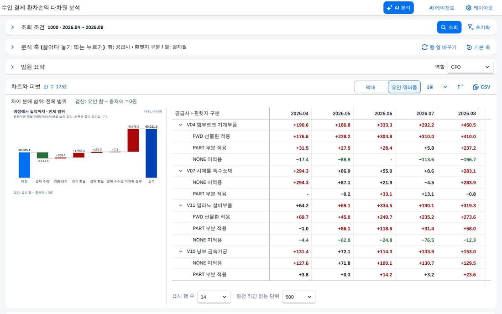Click 행·열 바꾸기 swap button
The height and width of the screenshot is (314, 502).
click(439, 47)
